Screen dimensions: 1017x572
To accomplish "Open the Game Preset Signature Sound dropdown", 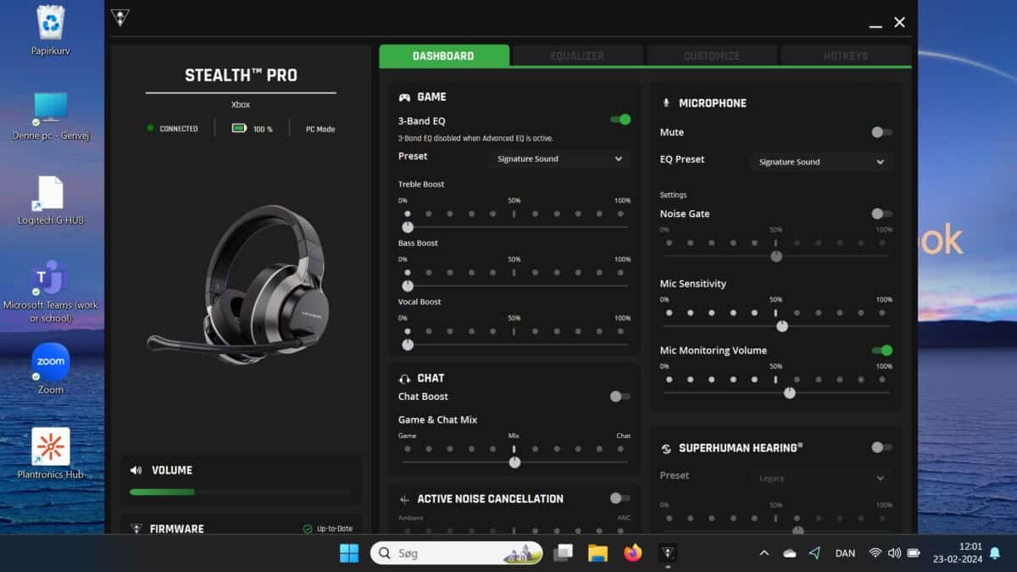I will click(559, 158).
